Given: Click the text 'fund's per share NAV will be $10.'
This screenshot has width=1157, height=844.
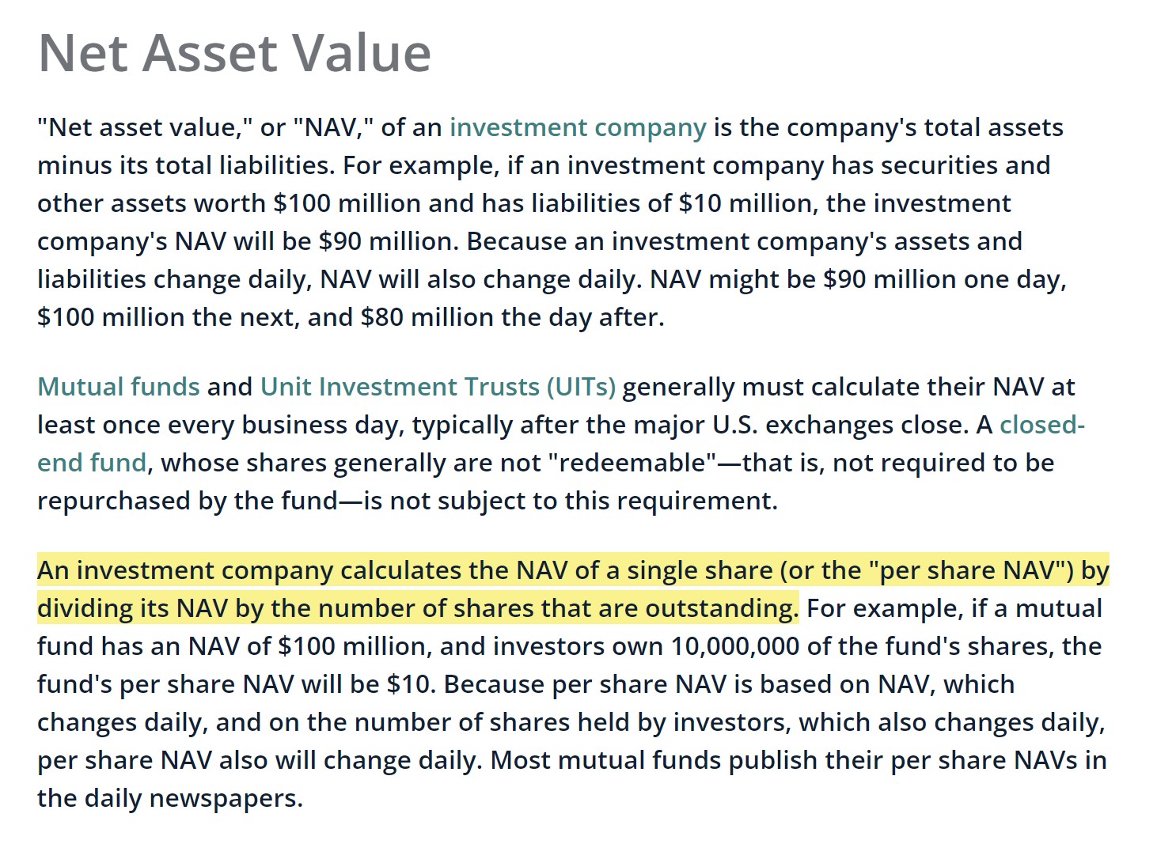Looking at the screenshot, I should [x=237, y=684].
